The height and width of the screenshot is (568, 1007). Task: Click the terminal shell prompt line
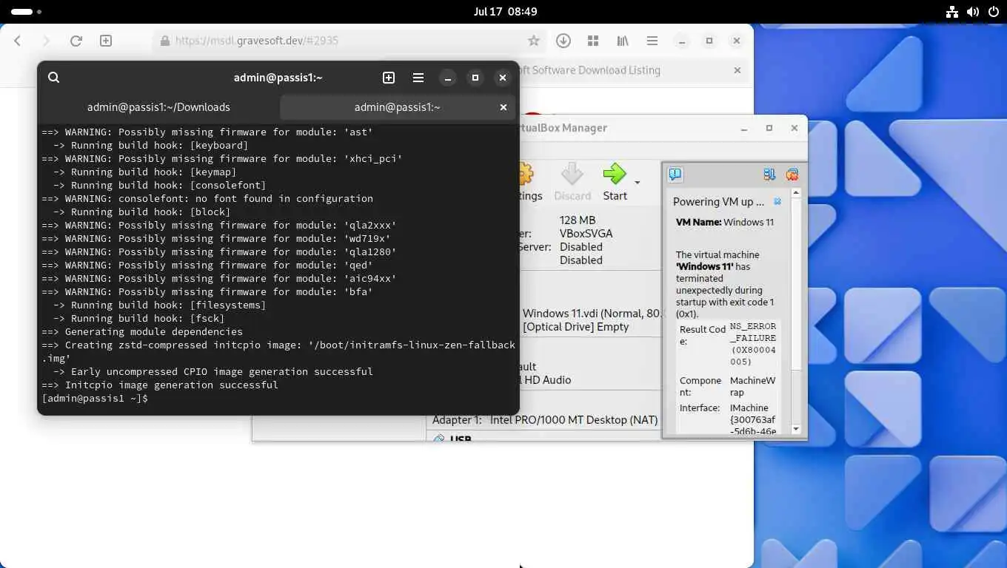click(278, 399)
